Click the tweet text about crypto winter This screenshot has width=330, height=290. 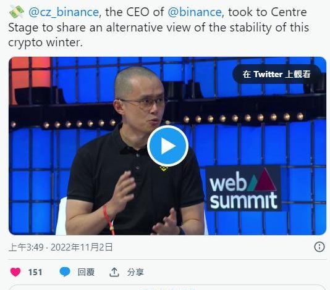[158, 27]
